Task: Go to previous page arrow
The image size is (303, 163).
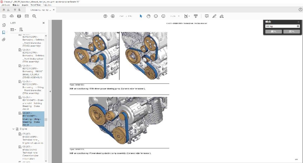Action: tap(105, 16)
